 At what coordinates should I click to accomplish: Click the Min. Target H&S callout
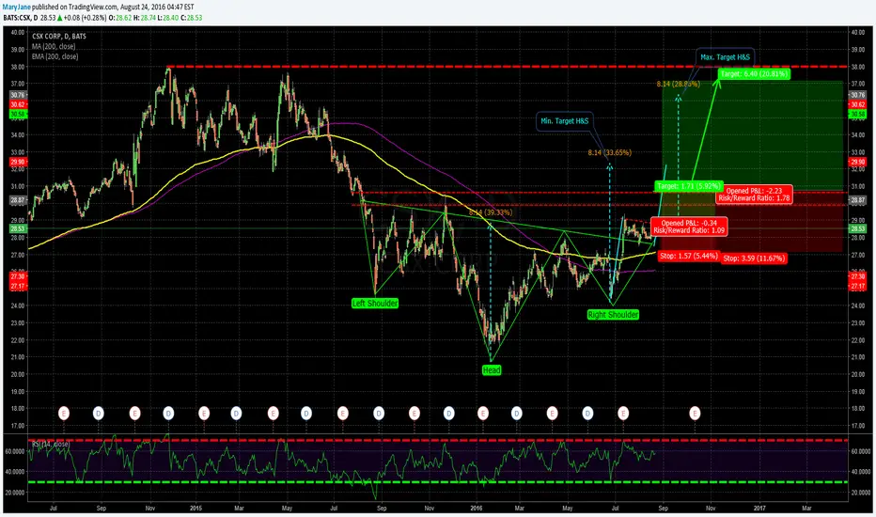[564, 120]
